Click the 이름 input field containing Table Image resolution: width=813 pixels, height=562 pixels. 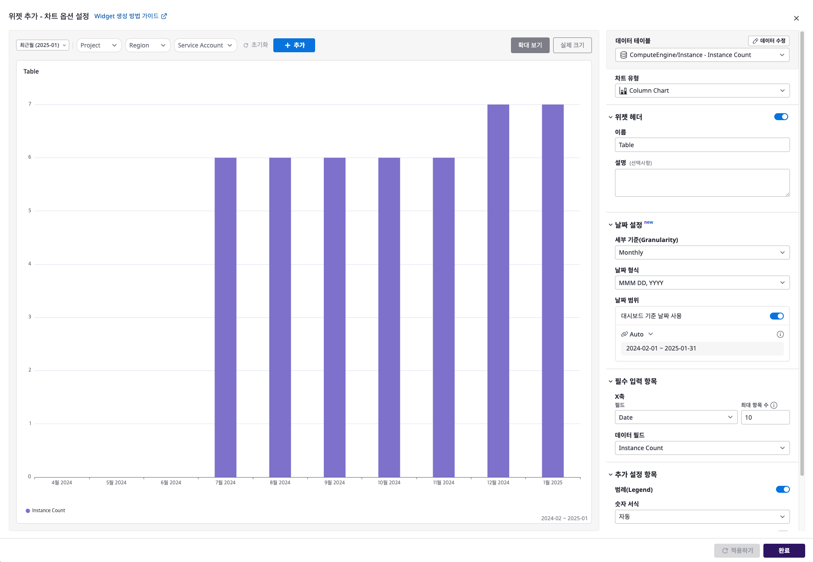click(x=702, y=145)
